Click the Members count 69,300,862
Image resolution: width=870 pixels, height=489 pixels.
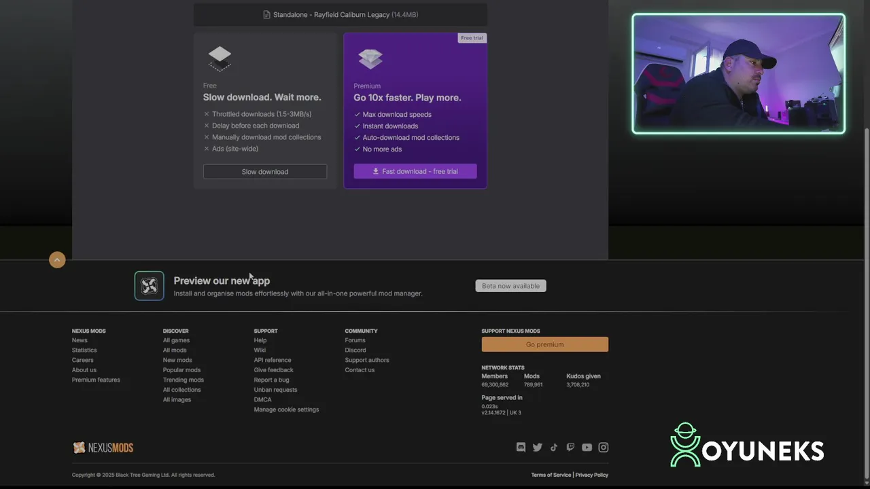[x=495, y=384]
